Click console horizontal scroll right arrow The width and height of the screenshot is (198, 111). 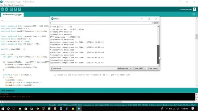[x=194, y=102]
